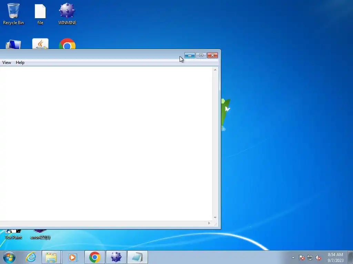Click the vertical scrollbar down arrow

[x=215, y=217]
